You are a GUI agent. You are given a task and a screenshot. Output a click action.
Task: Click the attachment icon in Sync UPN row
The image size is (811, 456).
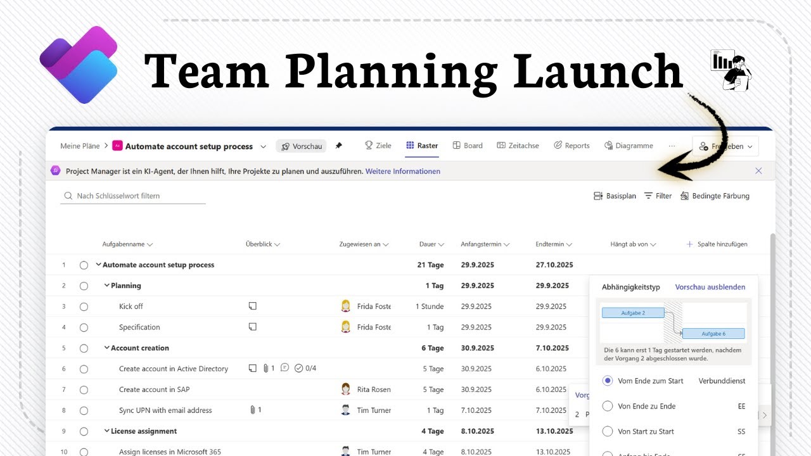point(253,410)
